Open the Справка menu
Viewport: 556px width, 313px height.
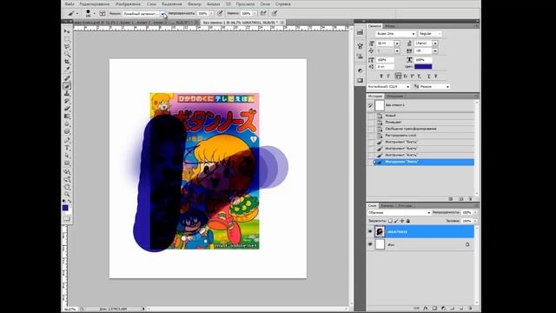click(x=282, y=3)
